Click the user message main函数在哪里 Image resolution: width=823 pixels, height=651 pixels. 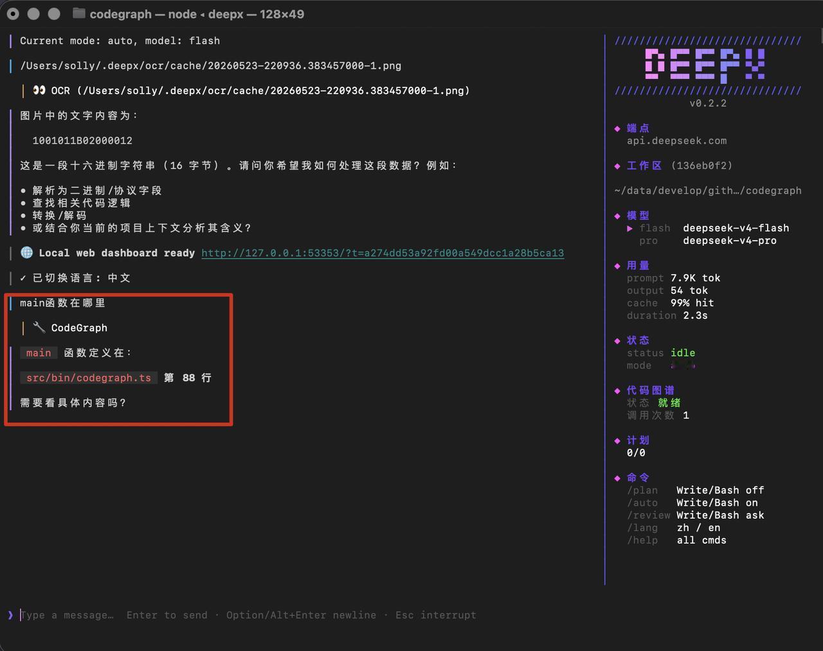[x=62, y=303]
